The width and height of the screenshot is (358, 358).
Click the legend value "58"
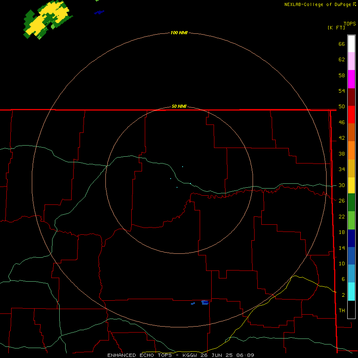pyautogui.click(x=342, y=75)
